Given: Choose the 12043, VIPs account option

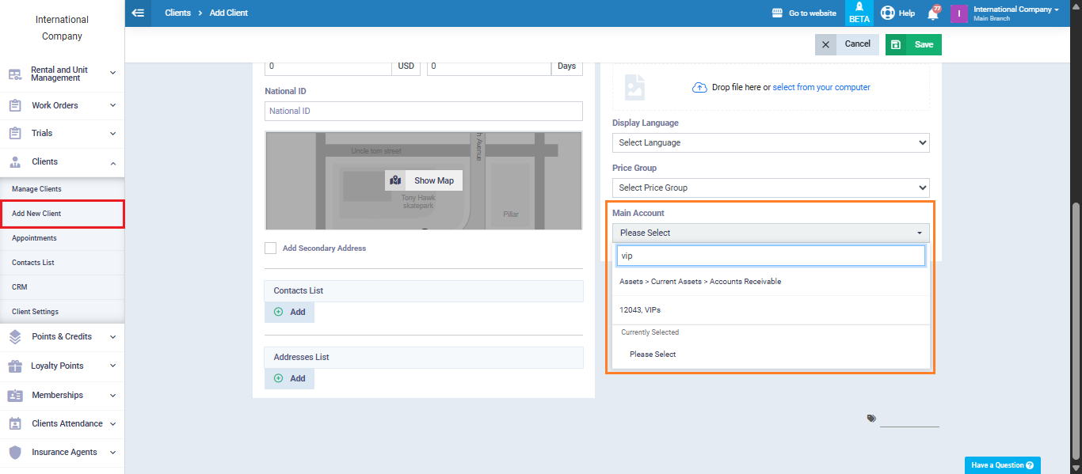Looking at the screenshot, I should (640, 310).
